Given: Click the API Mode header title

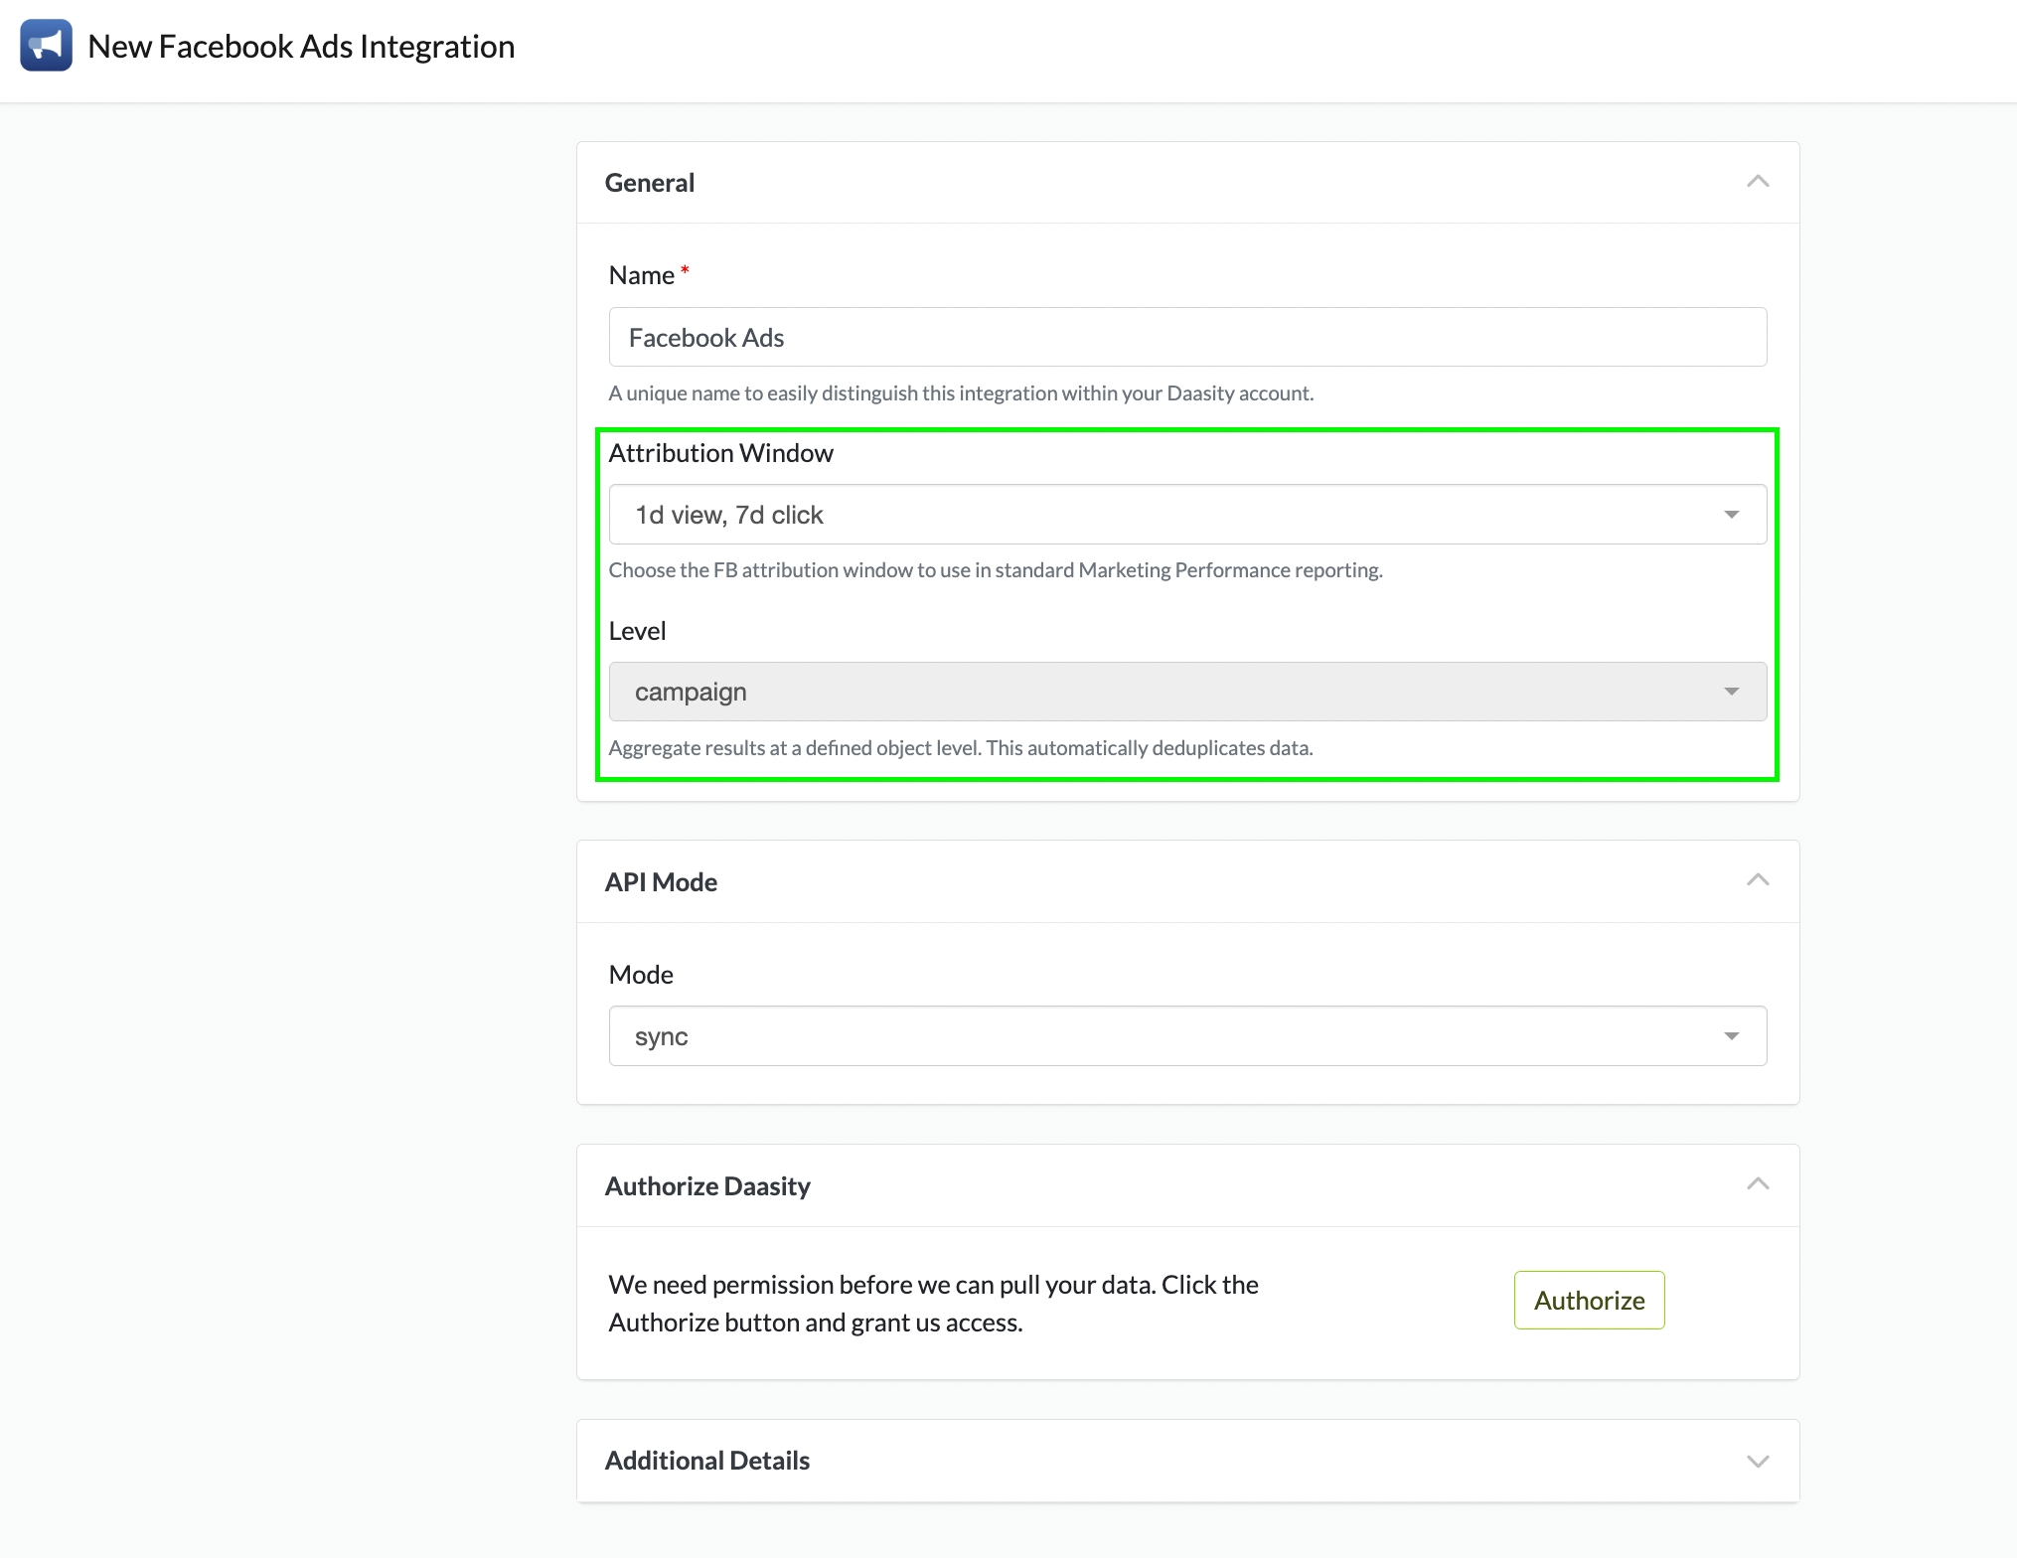Looking at the screenshot, I should click(x=661, y=882).
